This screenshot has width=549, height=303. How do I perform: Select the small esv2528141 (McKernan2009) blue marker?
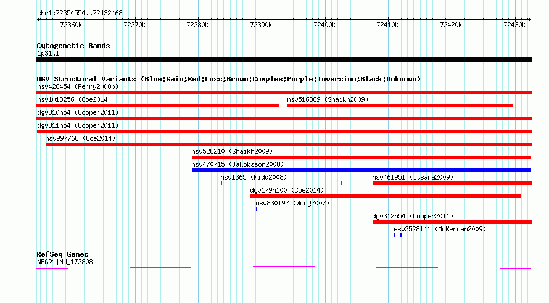[x=398, y=235]
